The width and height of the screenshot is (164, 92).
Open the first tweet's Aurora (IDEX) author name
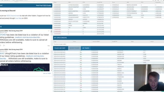tap(11, 31)
